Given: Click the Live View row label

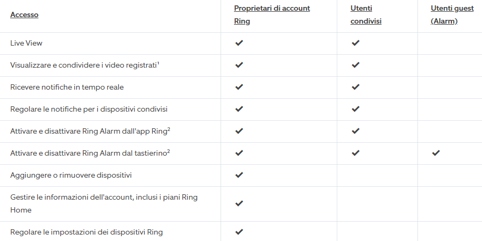Looking at the screenshot, I should 26,43.
